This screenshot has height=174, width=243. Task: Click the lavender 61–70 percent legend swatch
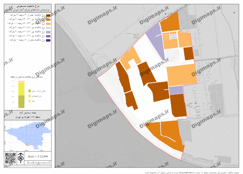[x=48, y=32]
